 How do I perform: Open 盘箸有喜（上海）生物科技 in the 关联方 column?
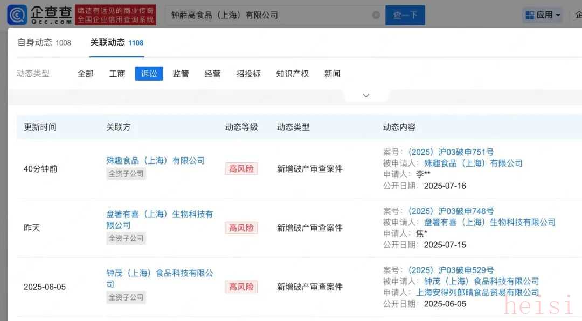click(159, 214)
